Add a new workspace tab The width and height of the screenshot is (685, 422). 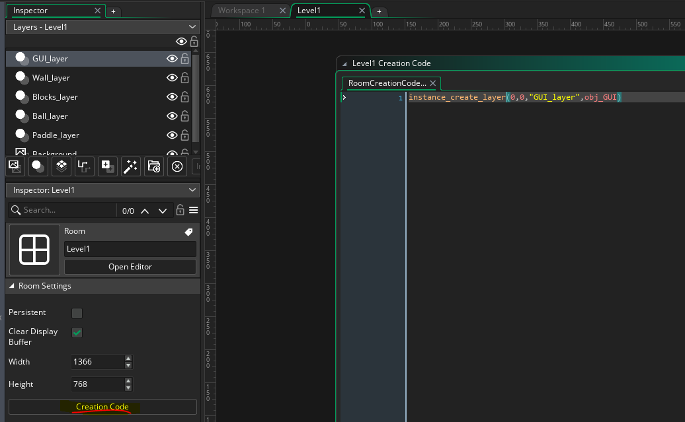pyautogui.click(x=380, y=11)
